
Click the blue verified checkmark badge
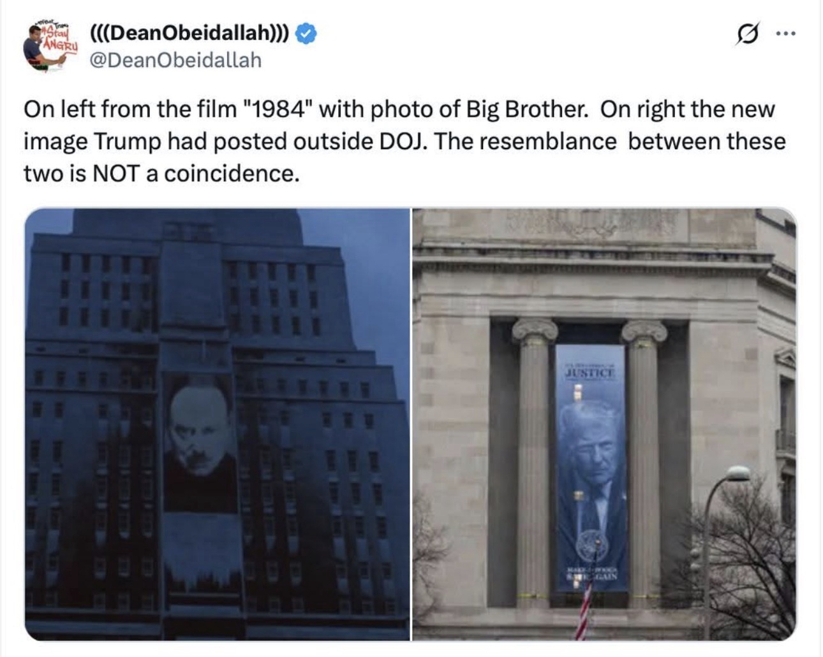[x=306, y=34]
